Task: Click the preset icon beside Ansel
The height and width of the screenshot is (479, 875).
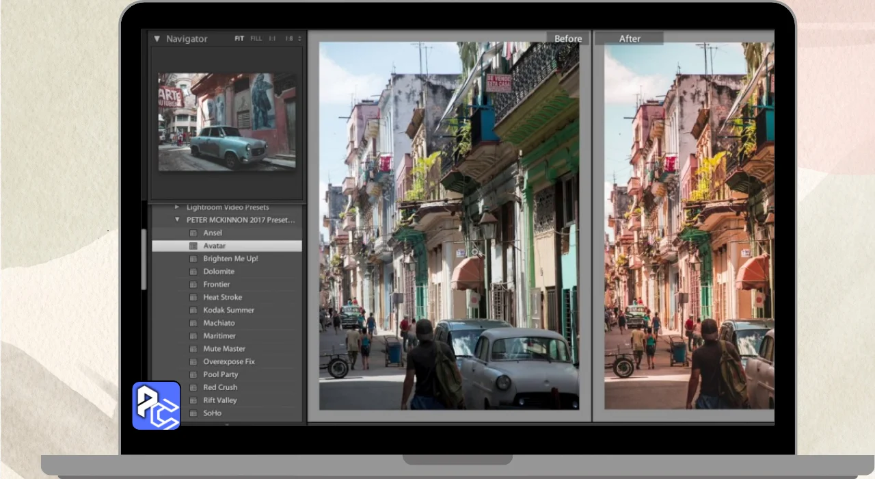Action: pyautogui.click(x=193, y=233)
